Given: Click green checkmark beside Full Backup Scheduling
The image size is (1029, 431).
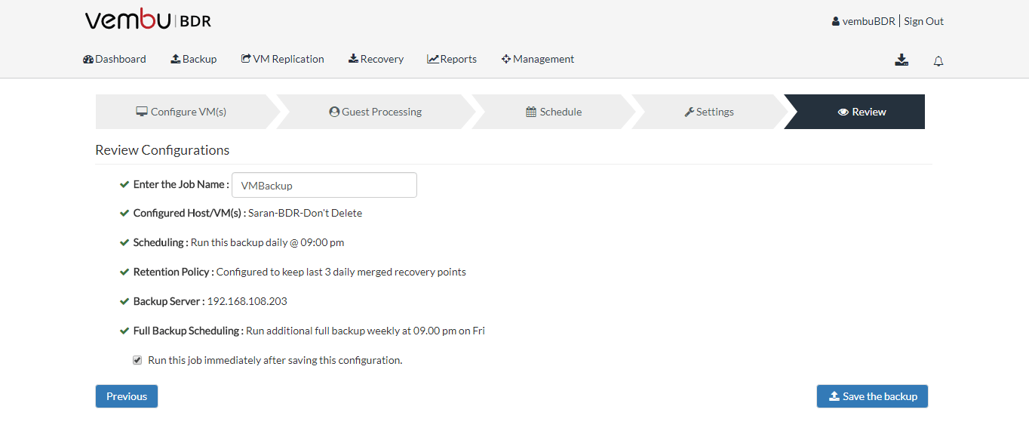Looking at the screenshot, I should 124,331.
